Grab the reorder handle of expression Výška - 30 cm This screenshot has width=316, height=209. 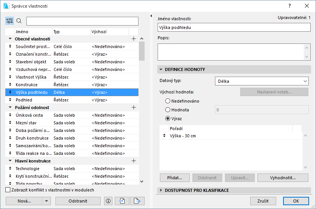click(165, 136)
